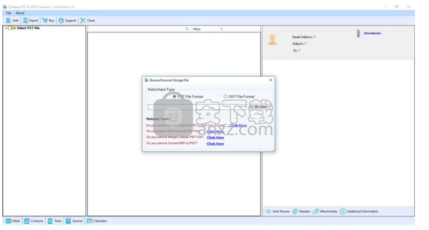This screenshot has width=429, height=230.
Task: Click the main window app icon
Action: click(x=5, y=7)
